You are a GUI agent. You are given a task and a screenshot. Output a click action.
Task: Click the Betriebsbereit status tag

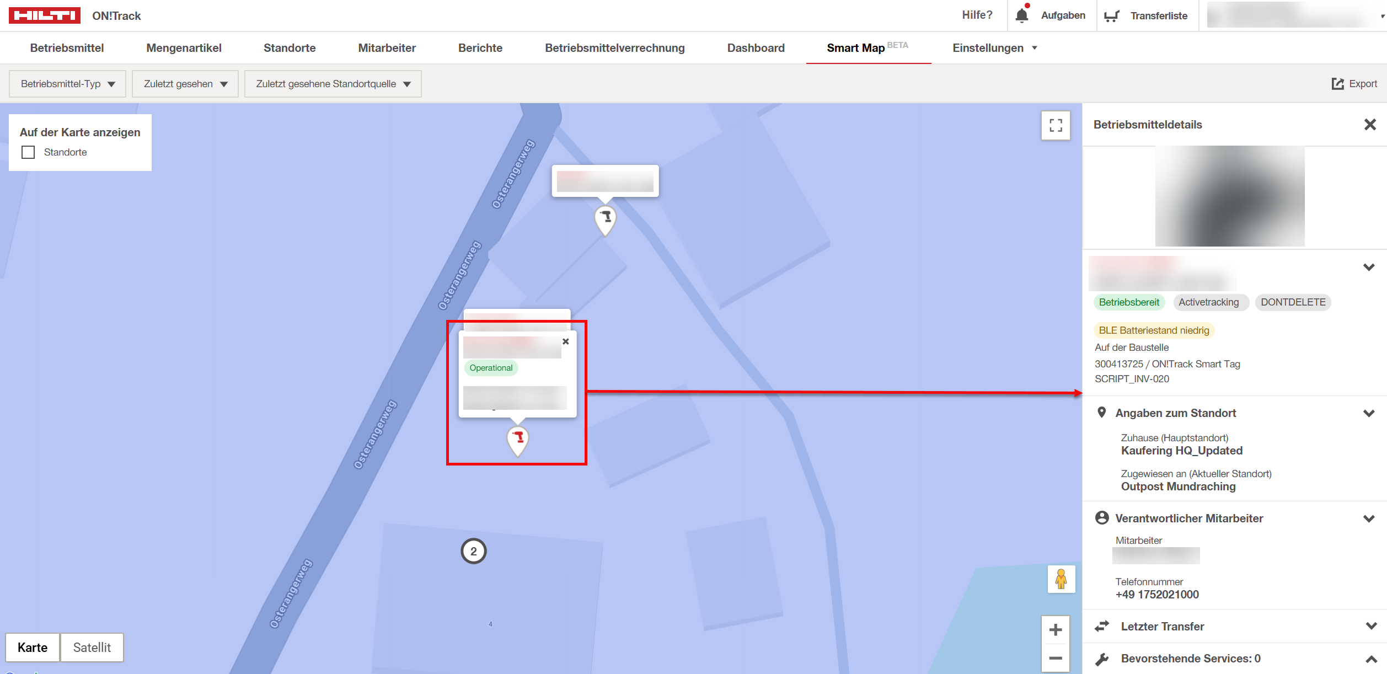1129,302
